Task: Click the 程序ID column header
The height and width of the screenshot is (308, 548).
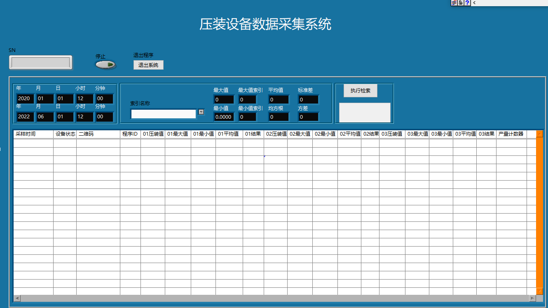Action: (130, 134)
